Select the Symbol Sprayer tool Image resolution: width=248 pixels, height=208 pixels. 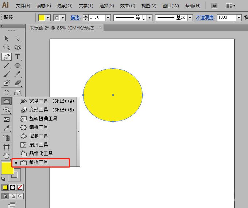(7, 138)
